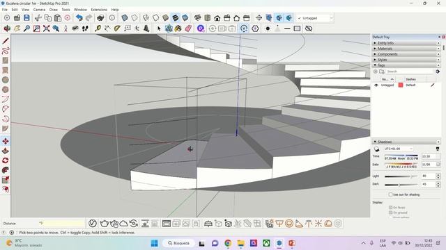Screen dimensions: 446x250
Task: Expand the Components panel
Action: tap(406, 54)
